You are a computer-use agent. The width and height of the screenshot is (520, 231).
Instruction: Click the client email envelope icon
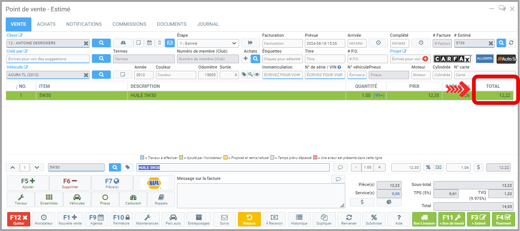(x=169, y=43)
